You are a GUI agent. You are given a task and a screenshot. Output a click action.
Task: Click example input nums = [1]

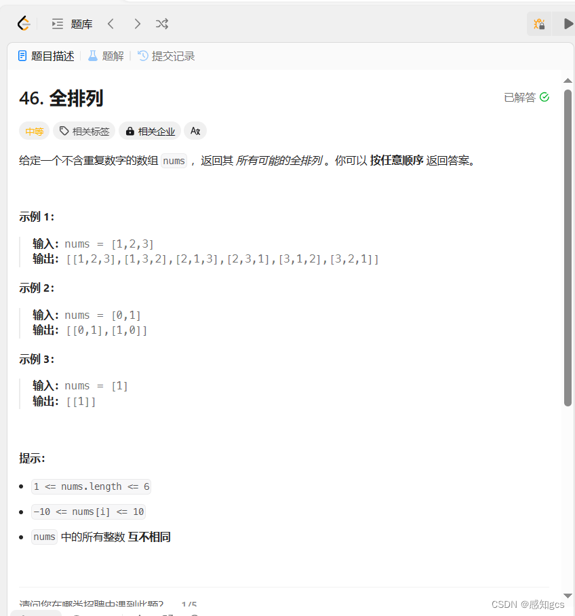click(96, 386)
